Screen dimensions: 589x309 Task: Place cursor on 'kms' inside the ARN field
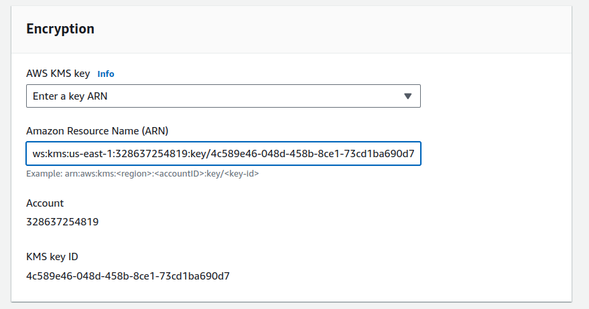56,154
